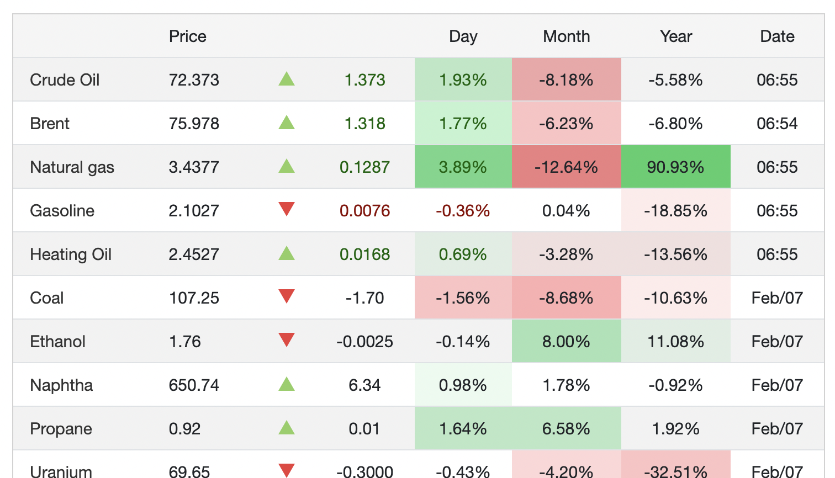Sort by the Year column header
This screenshot has height=478, width=835.
pyautogui.click(x=676, y=36)
